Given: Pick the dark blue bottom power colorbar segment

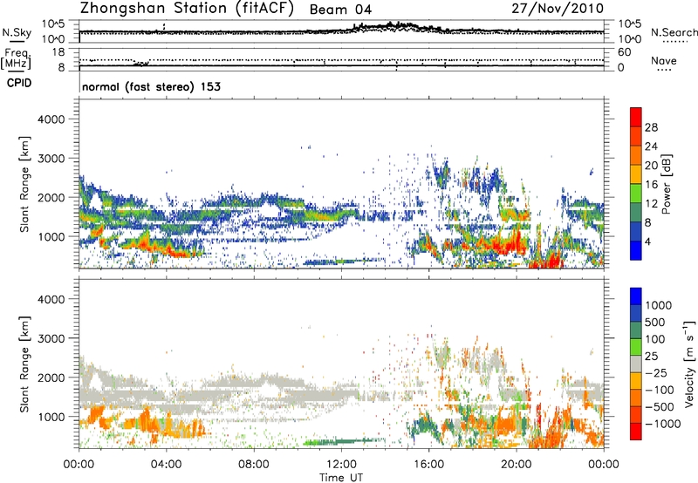Looking at the screenshot, I should pyautogui.click(x=636, y=250).
